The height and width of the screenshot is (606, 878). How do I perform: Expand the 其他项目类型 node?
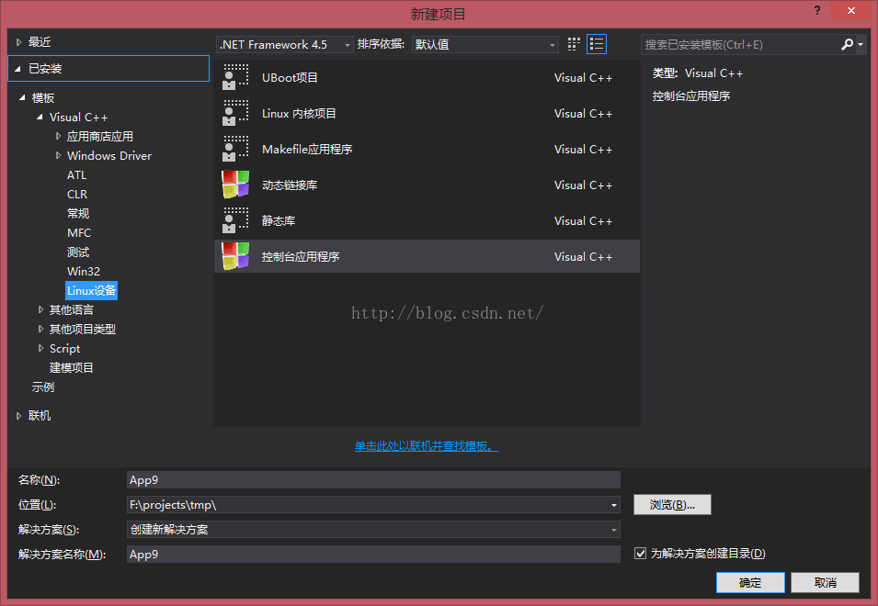coord(40,329)
